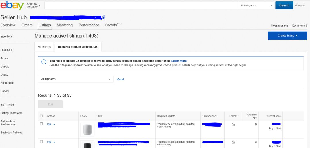
Task: Open the Growth beta tab
Action: coord(113,25)
